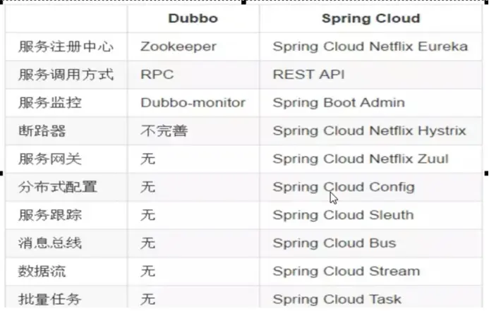This screenshot has height=311, width=489.
Task: Click the right-middle image resize handle
Action: pos(486,172)
